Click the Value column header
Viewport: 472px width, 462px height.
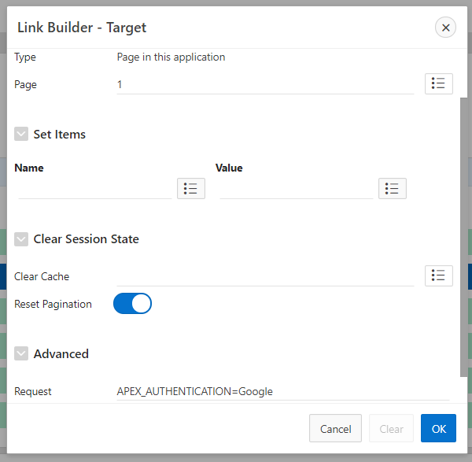tap(229, 168)
